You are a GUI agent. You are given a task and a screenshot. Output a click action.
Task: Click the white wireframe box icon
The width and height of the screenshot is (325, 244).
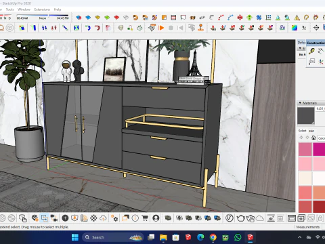[126, 18]
